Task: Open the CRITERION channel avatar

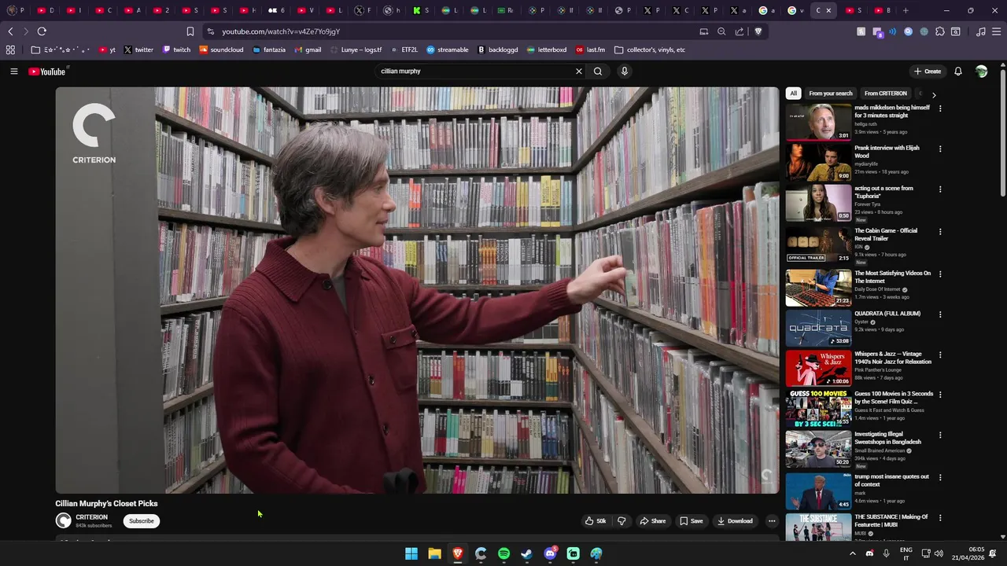Action: [x=63, y=520]
